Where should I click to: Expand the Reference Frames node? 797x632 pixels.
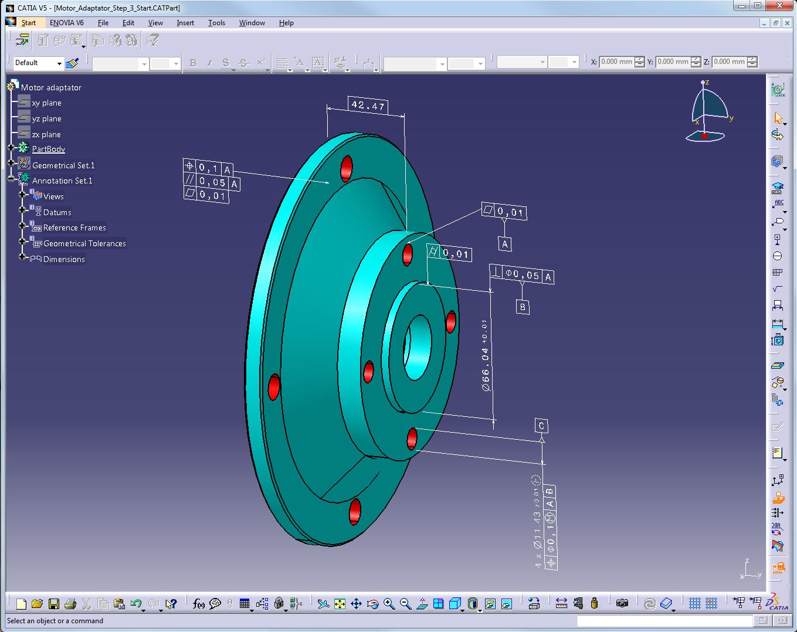pos(22,225)
